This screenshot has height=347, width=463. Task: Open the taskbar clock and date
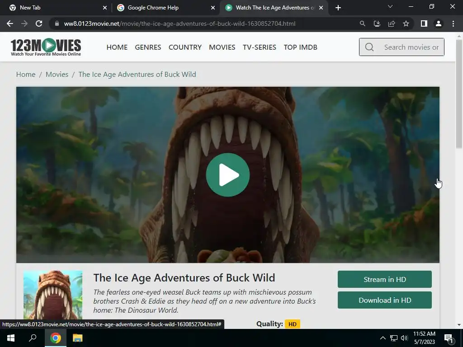coord(424,338)
